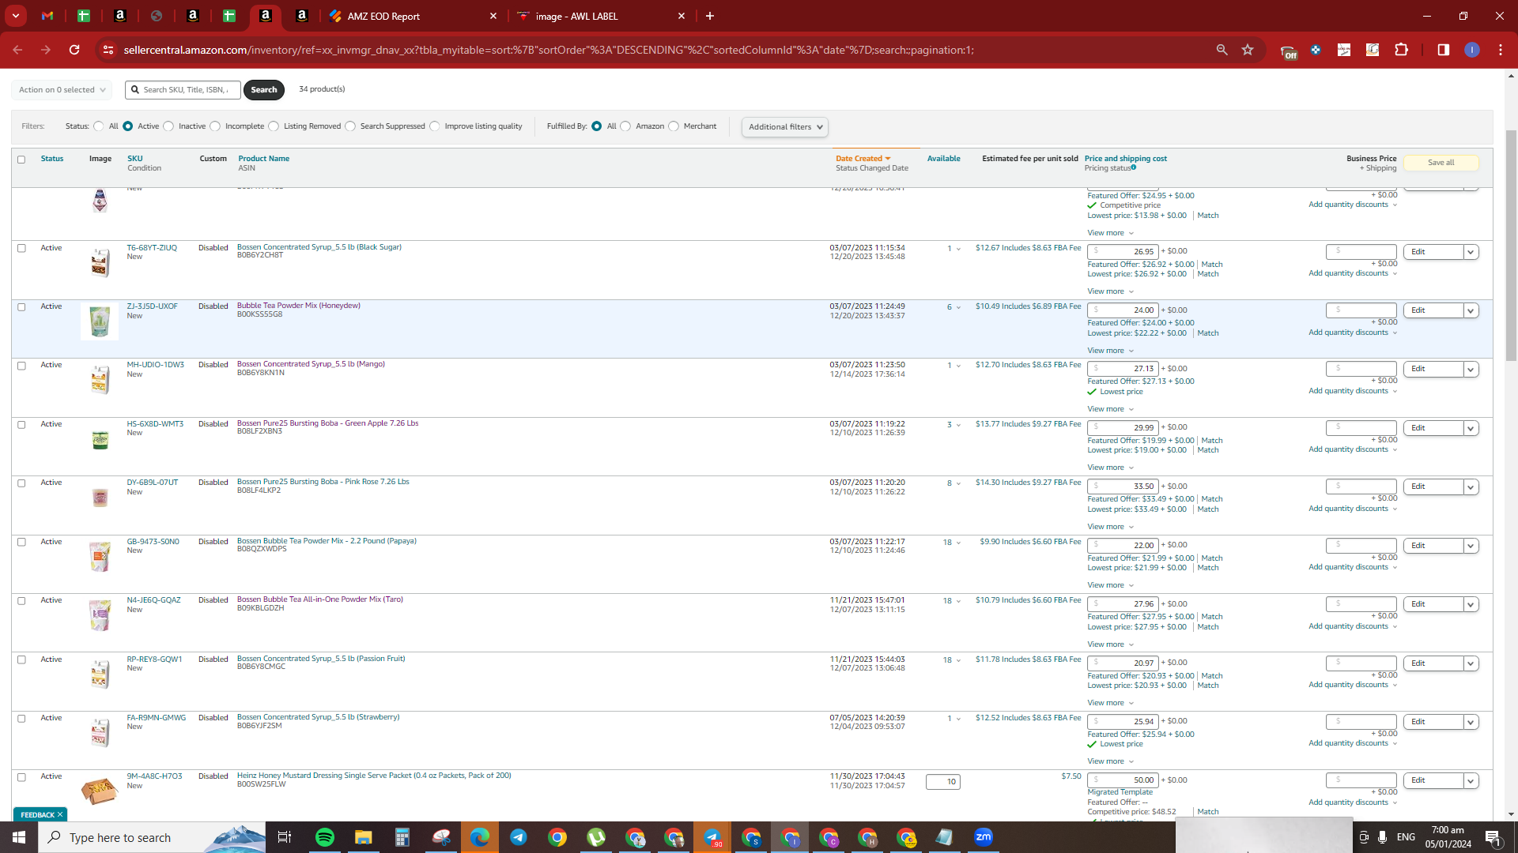This screenshot has height=853, width=1518.
Task: Open the Bubble Tea Powder Mix (Honeydew) listing
Action: pos(299,306)
